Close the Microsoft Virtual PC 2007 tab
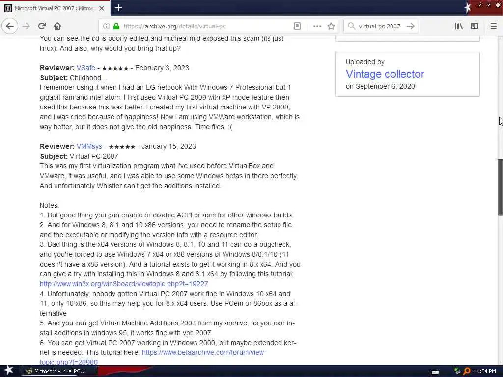The width and height of the screenshot is (503, 377). pyautogui.click(x=102, y=8)
